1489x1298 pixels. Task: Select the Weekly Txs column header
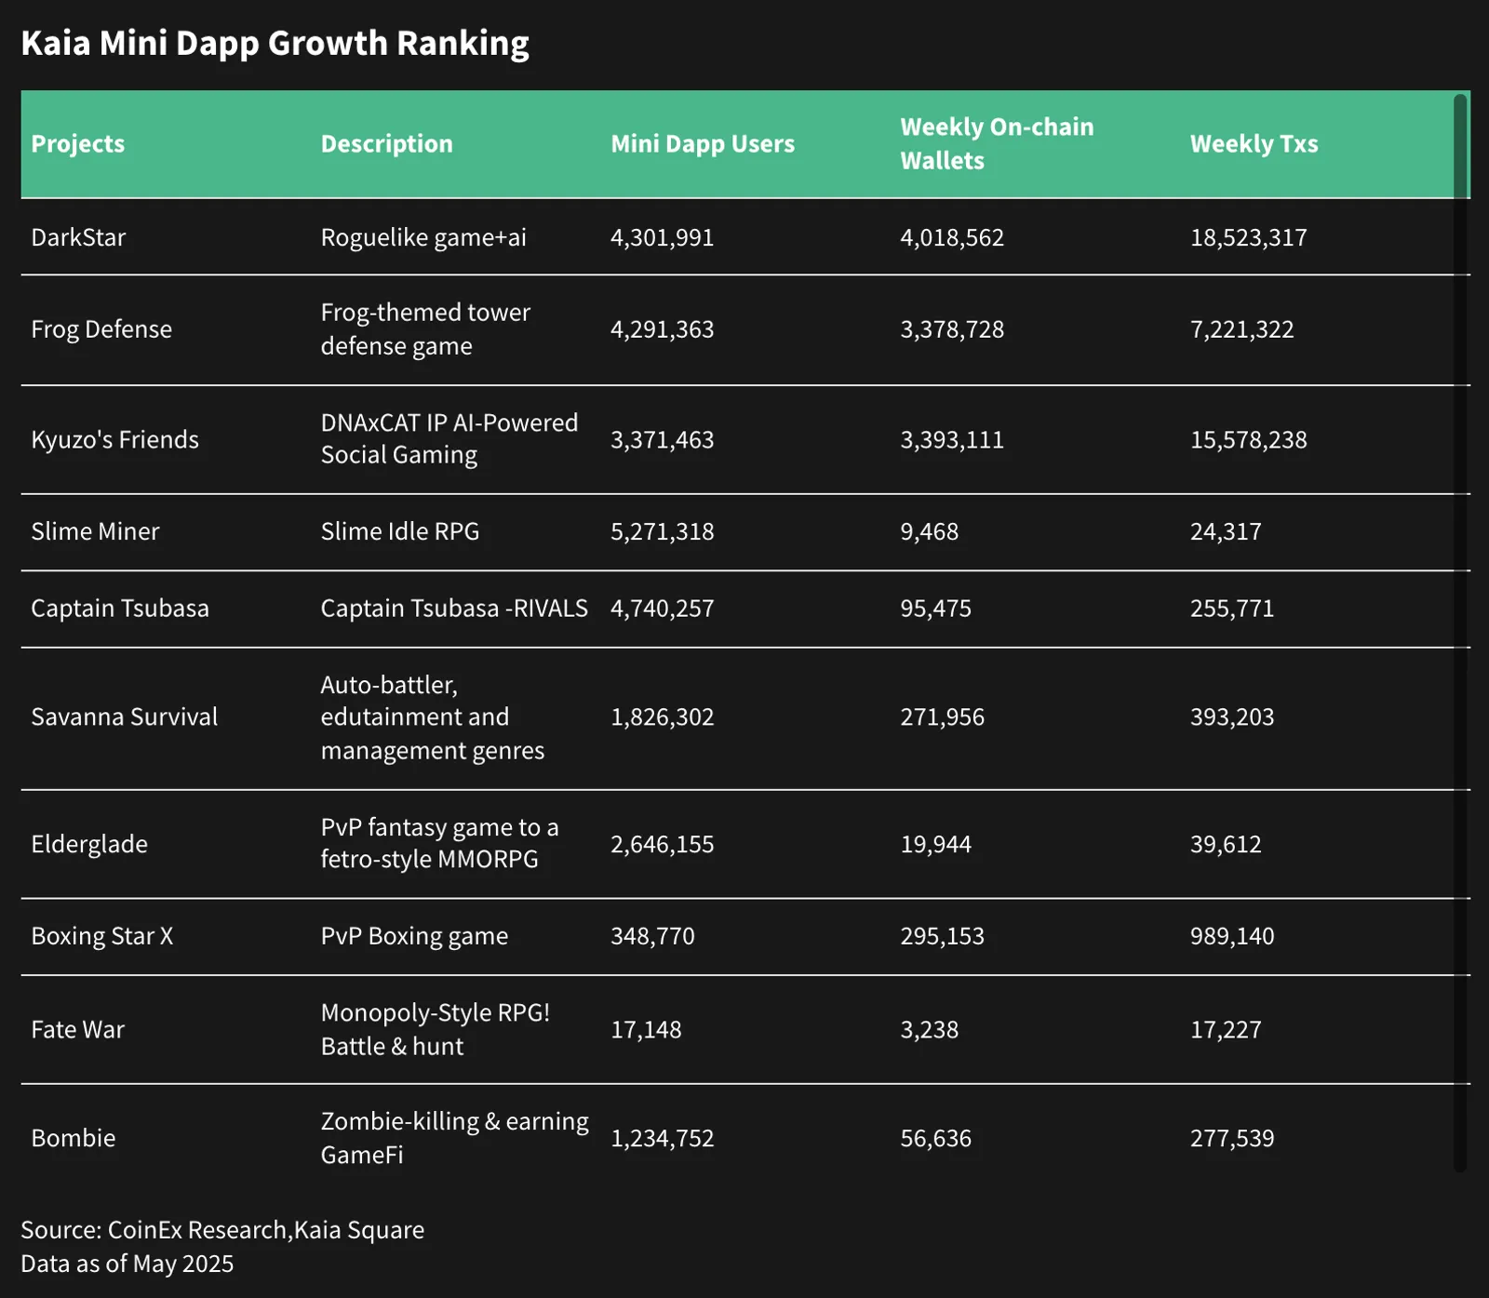click(1254, 143)
